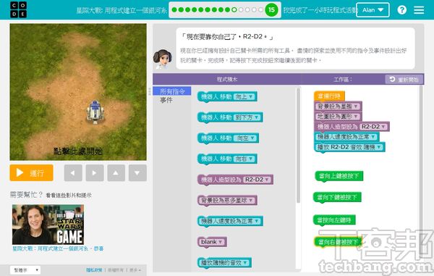Viewport: 434px width, 276px height.
Task: Select the 當按向左鍵時 event block
Action: tap(334, 220)
